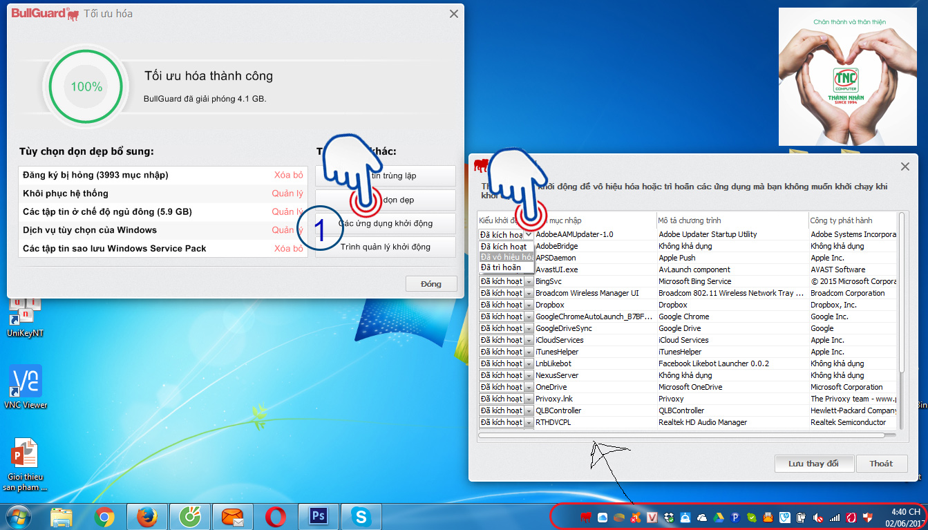Click 'Trình quản lý khởi động' button
The width and height of the screenshot is (928, 530).
[x=386, y=247]
